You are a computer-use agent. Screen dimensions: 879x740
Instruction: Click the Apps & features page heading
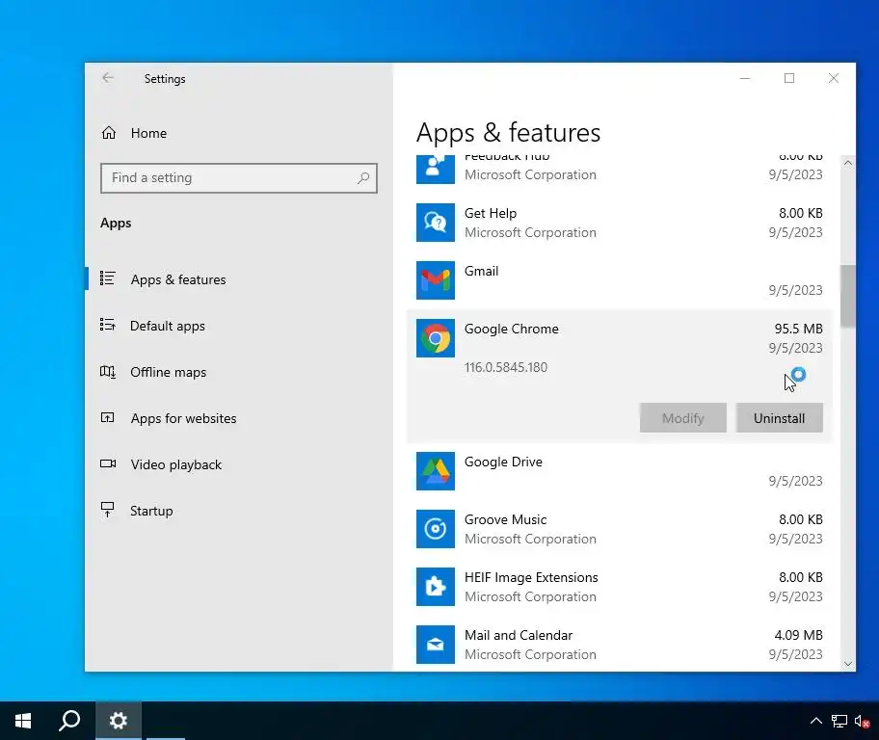pos(508,133)
